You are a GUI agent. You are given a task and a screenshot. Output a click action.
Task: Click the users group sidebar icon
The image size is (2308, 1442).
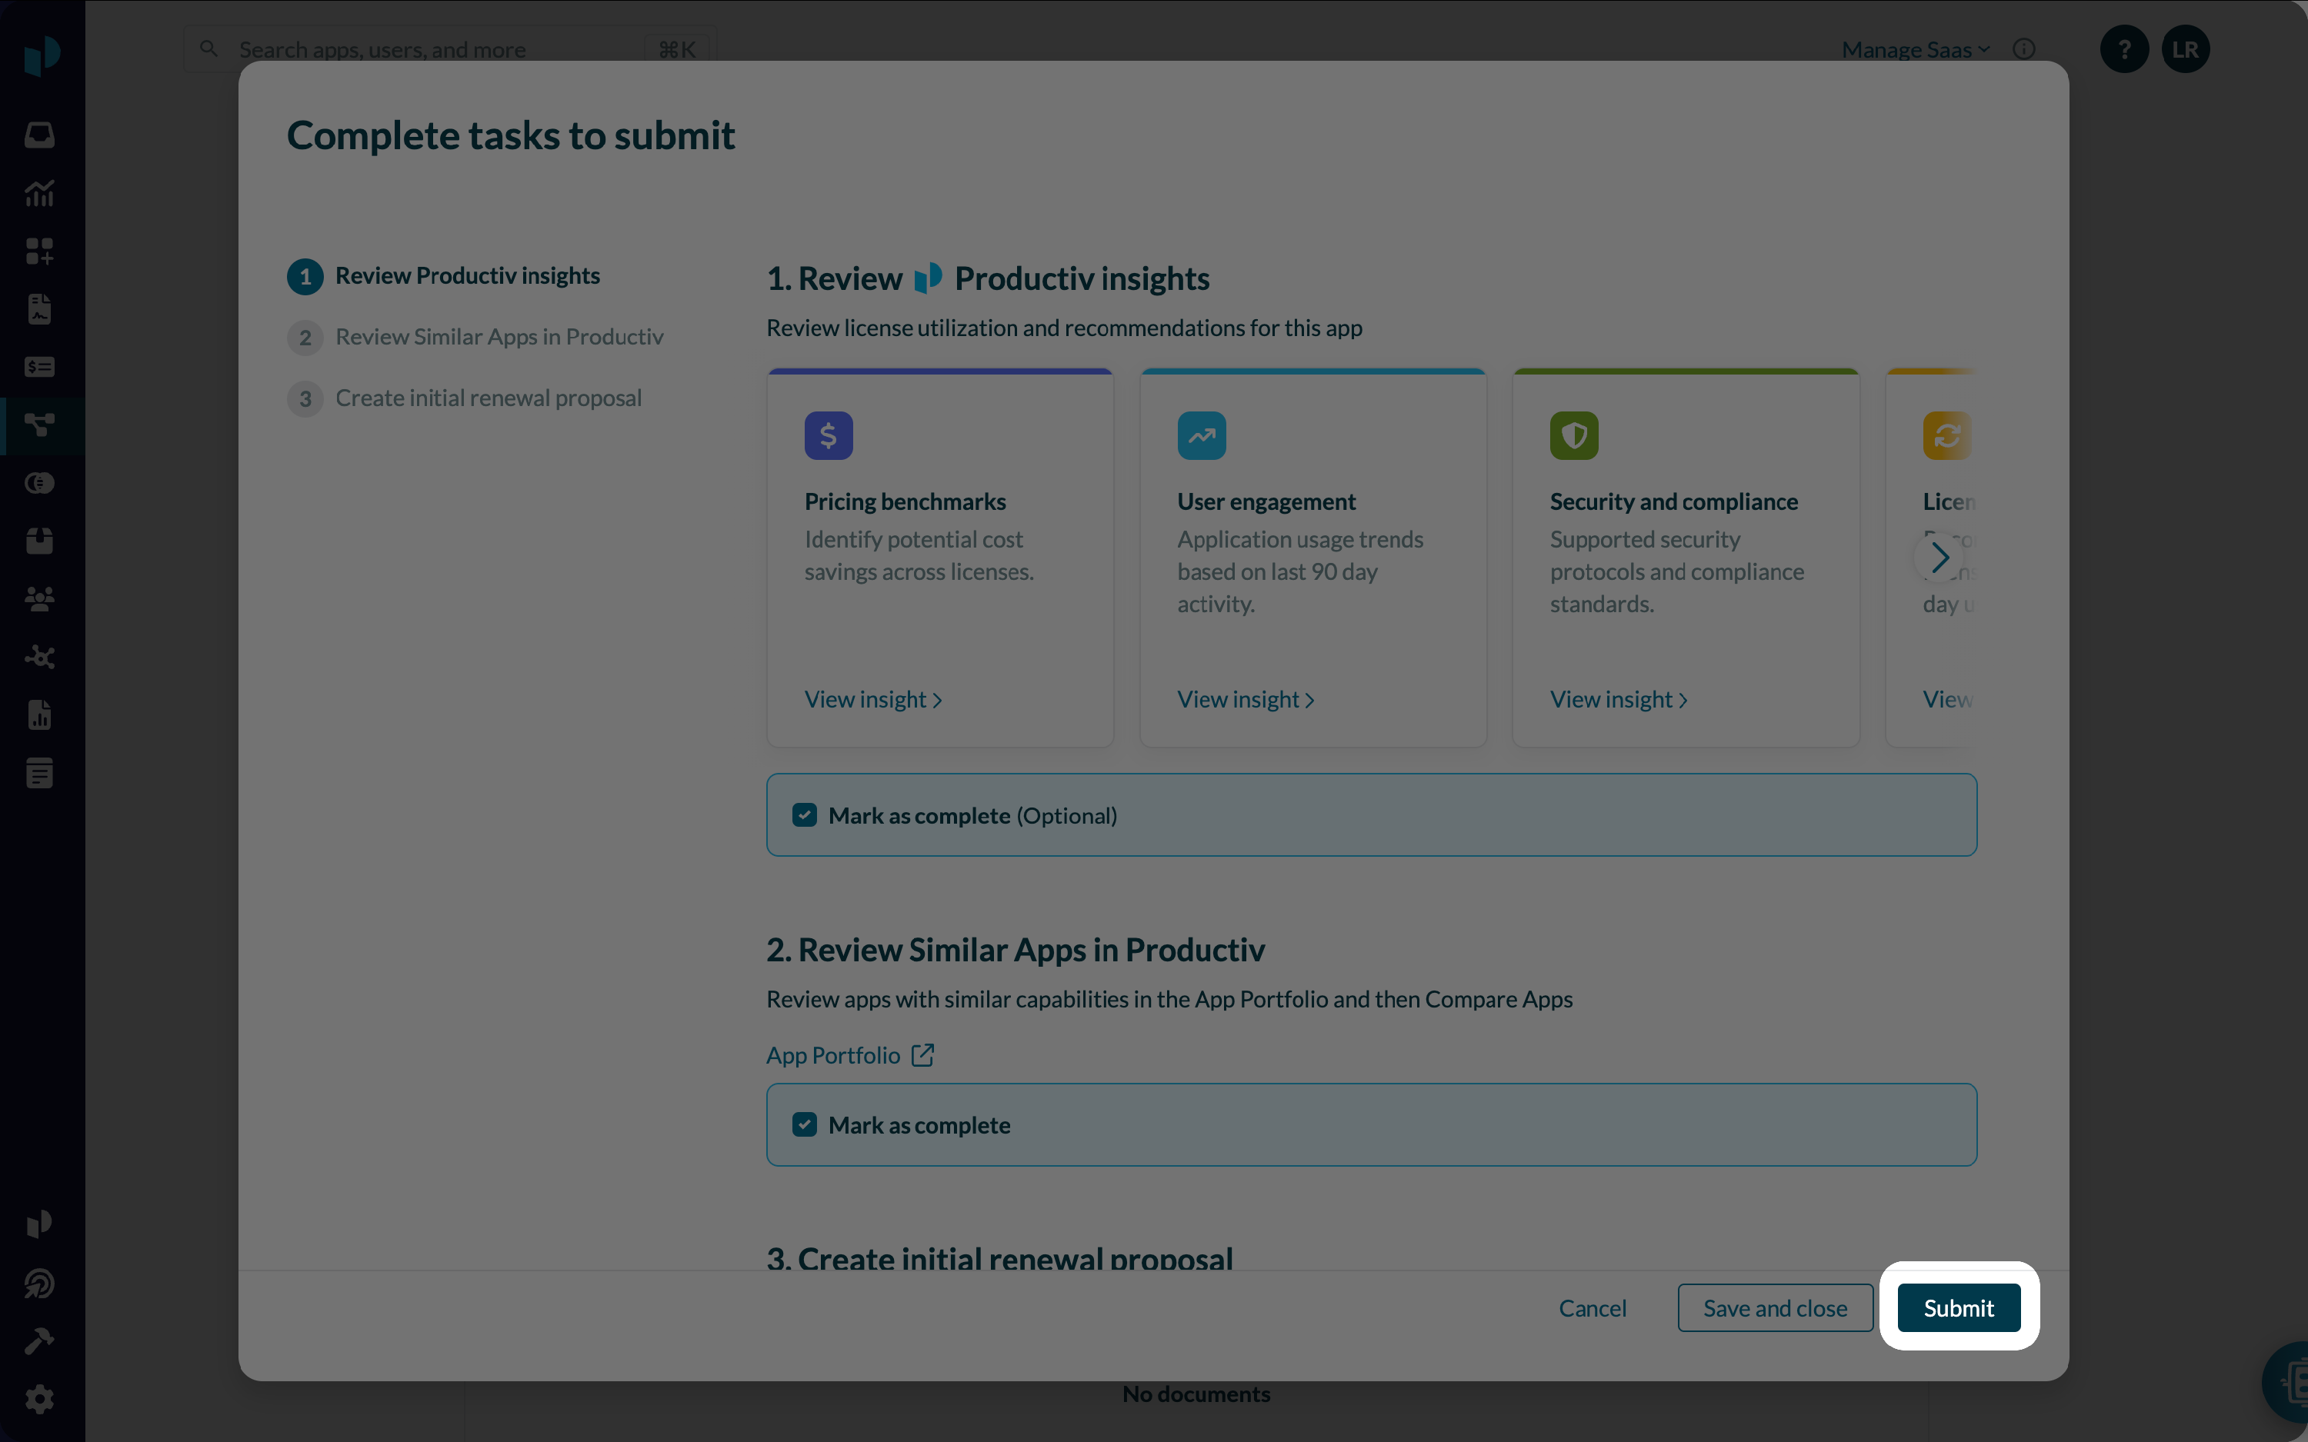[x=39, y=599]
